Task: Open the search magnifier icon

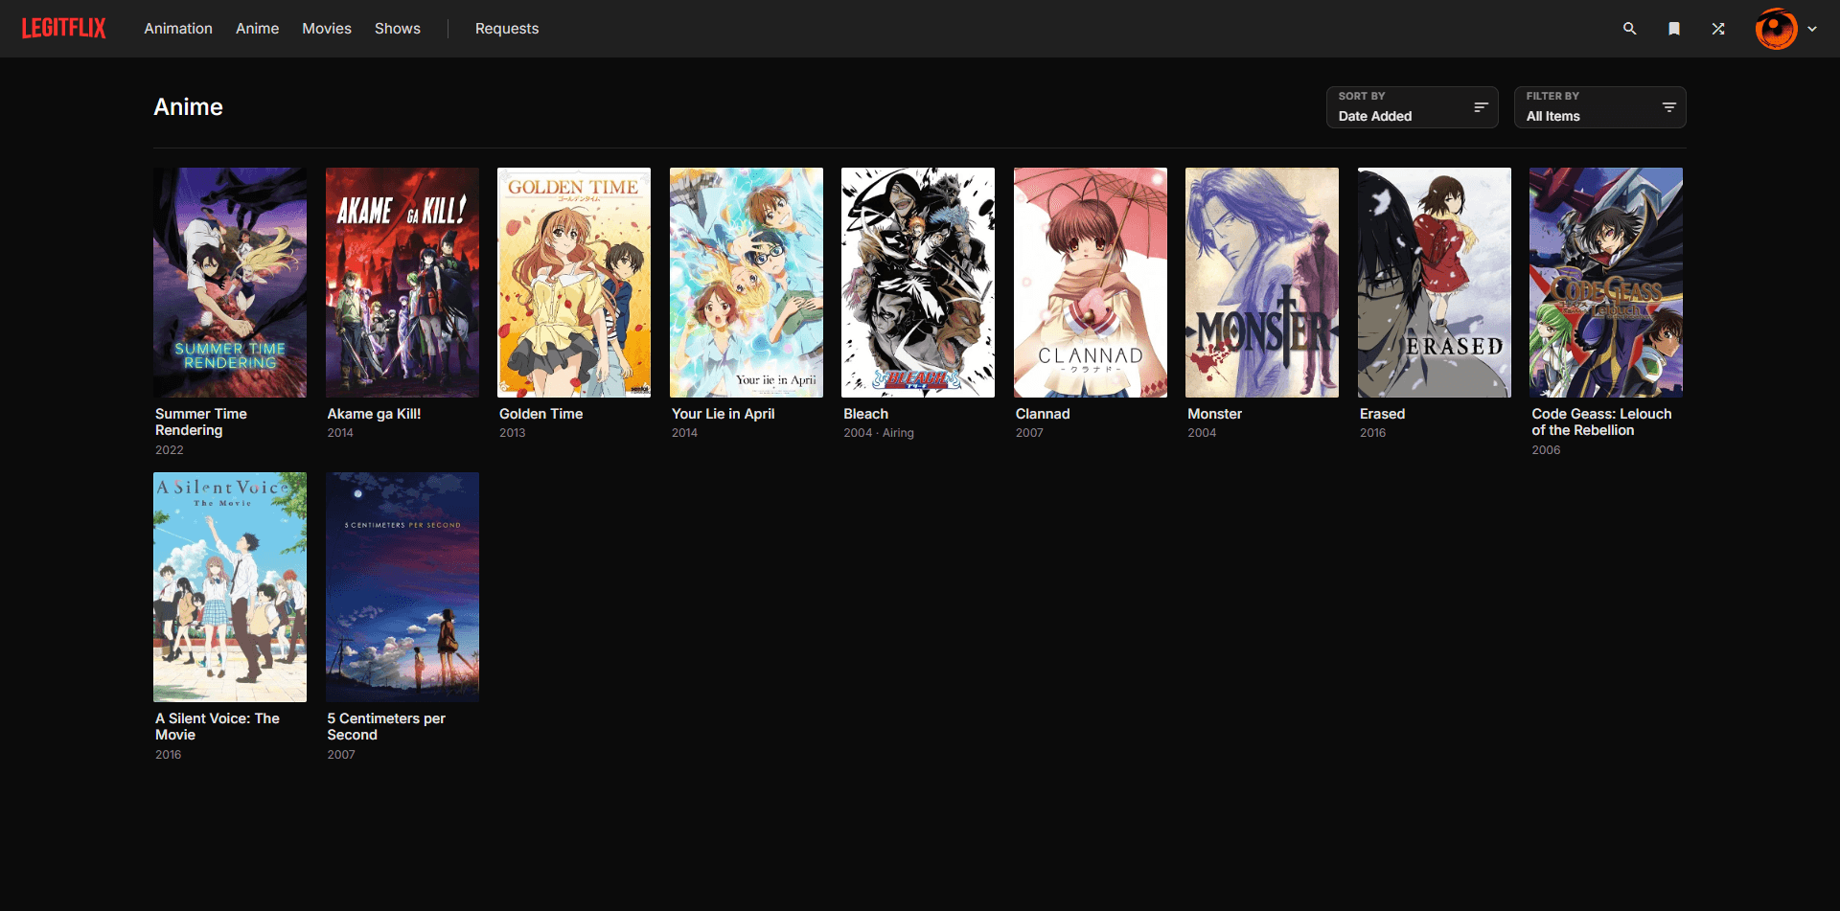Action: 1629,29
